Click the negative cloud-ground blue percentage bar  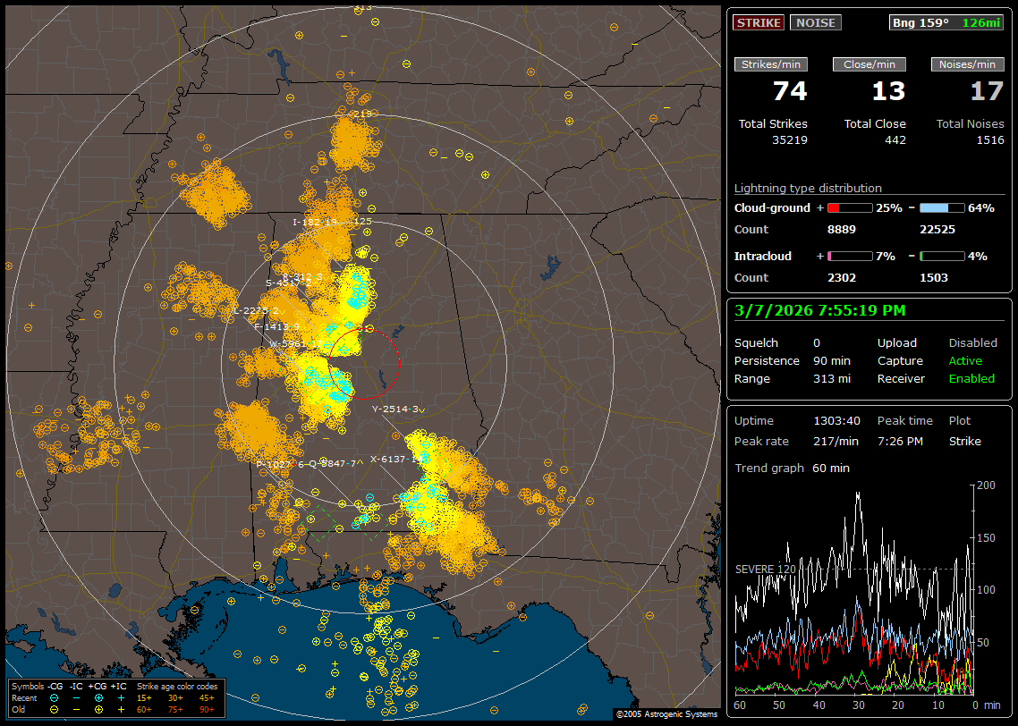(x=941, y=207)
